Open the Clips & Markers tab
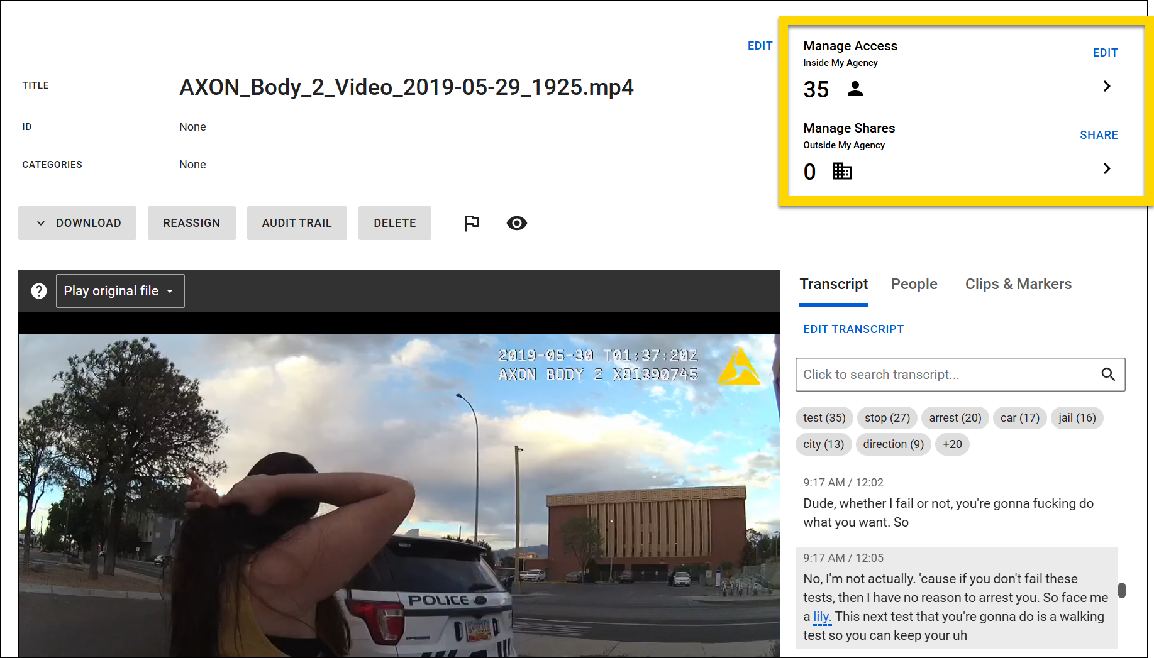This screenshot has width=1154, height=658. coord(1018,284)
